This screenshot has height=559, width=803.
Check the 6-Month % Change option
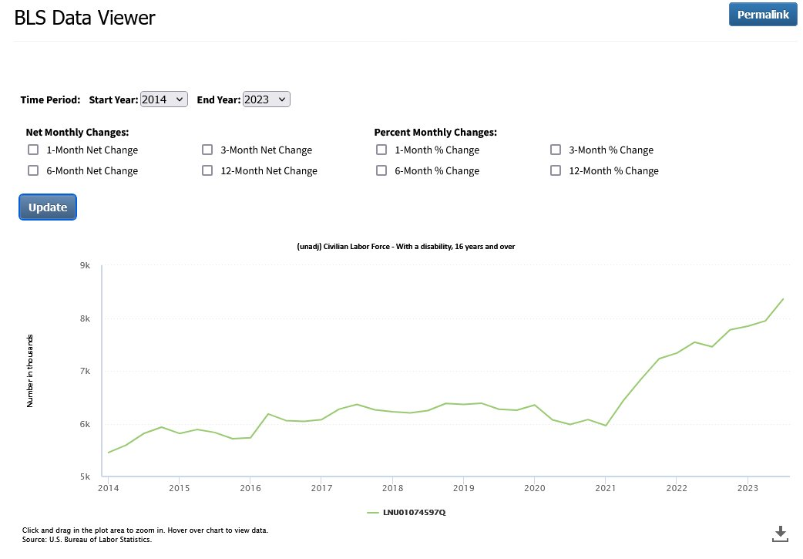[x=381, y=170]
